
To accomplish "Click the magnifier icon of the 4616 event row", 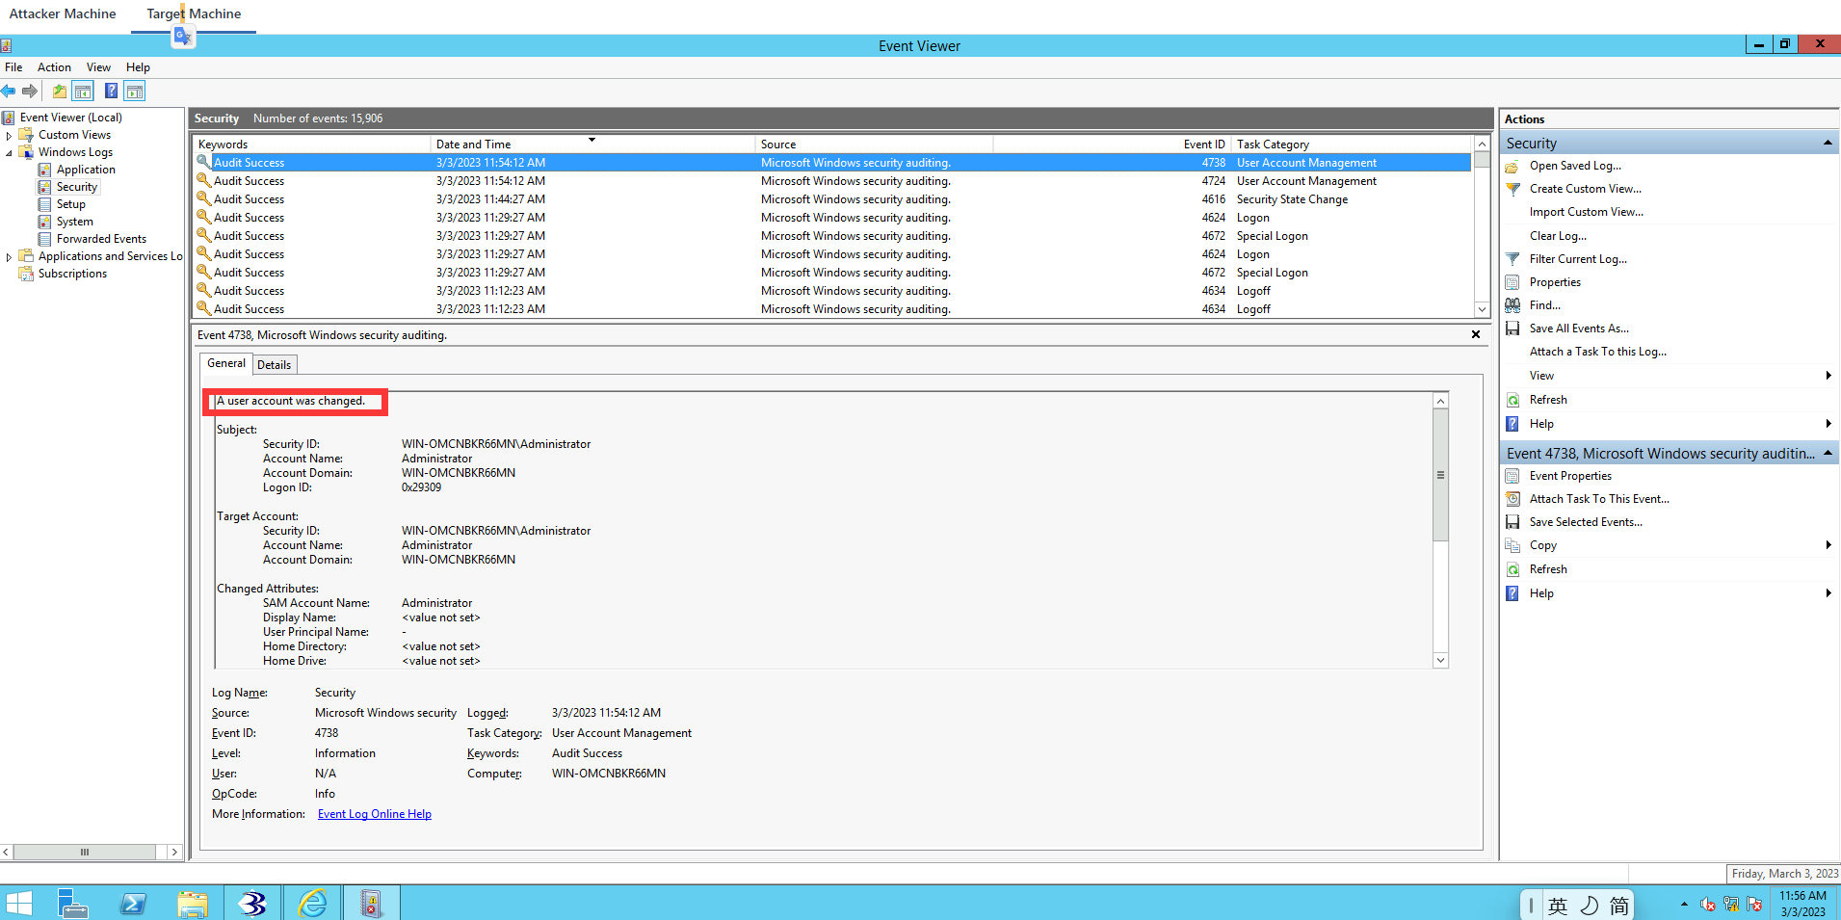I will pos(203,198).
